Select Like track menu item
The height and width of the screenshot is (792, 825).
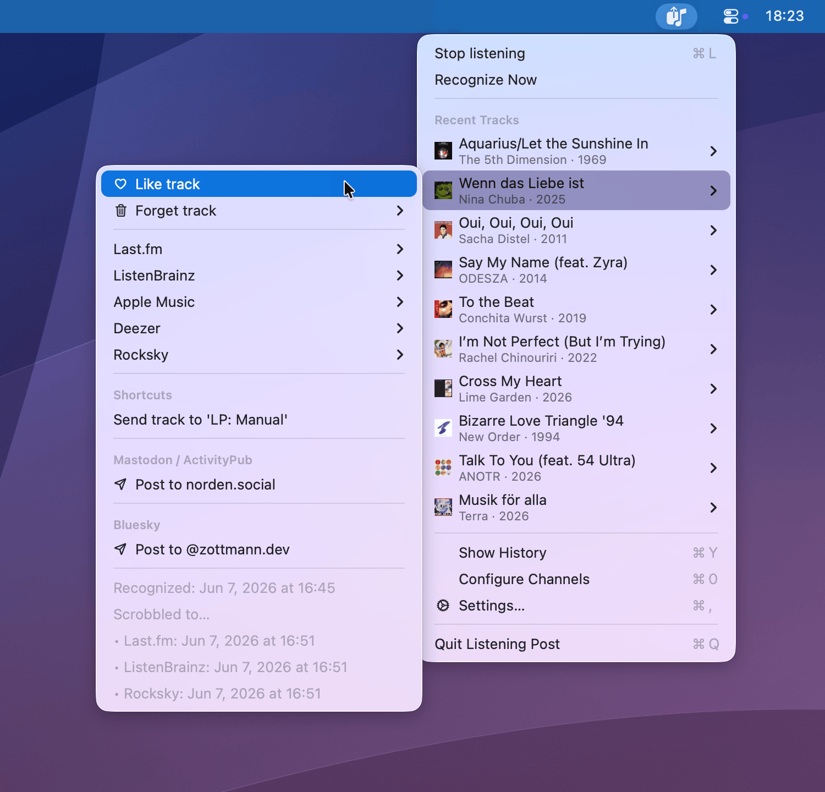[259, 184]
